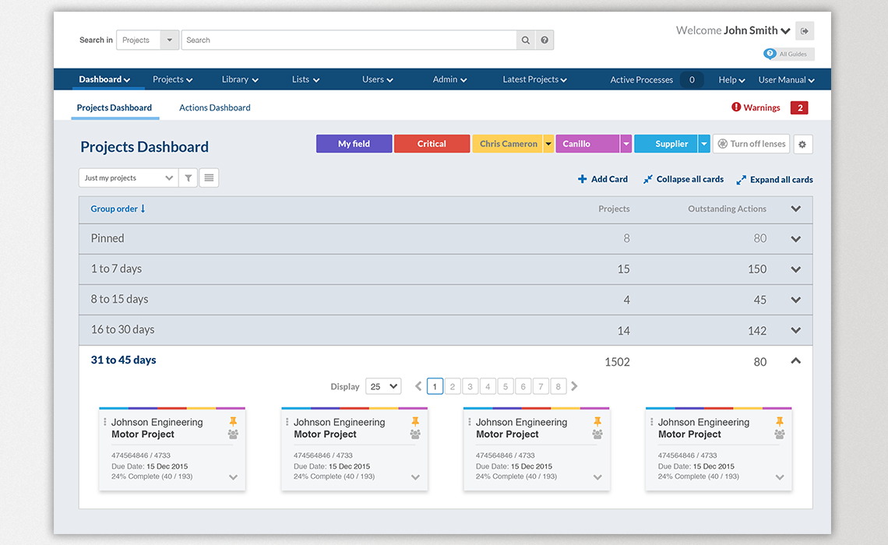Click the search help question mark icon

pyautogui.click(x=544, y=40)
